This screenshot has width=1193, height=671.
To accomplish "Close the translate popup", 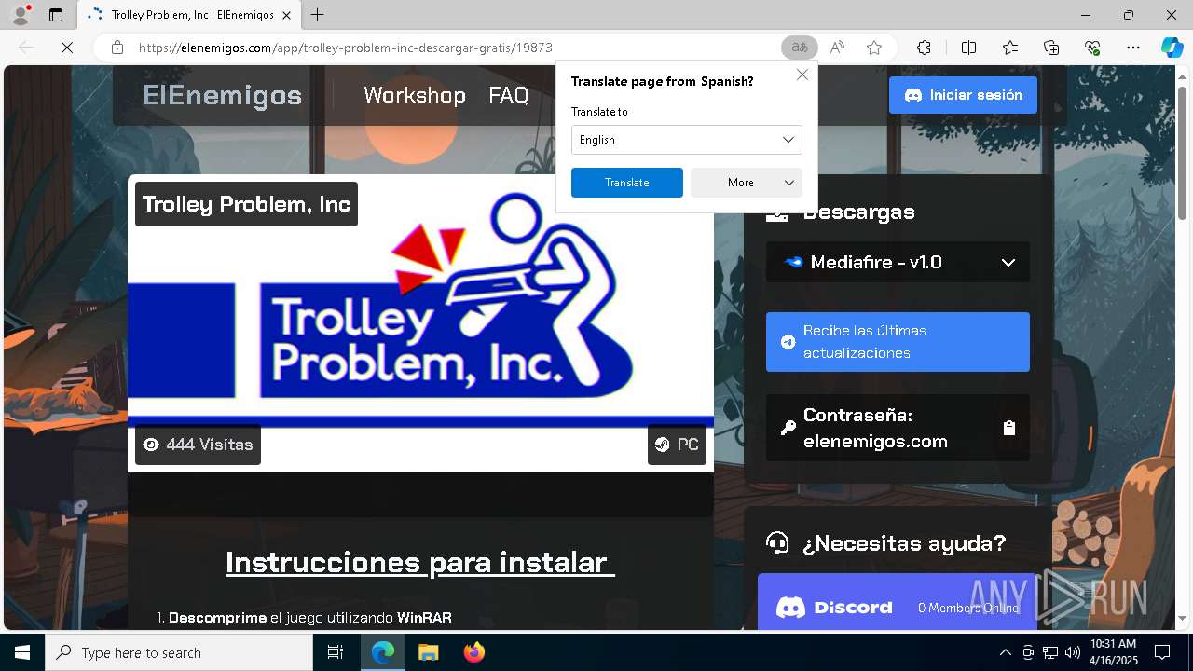I will point(802,75).
